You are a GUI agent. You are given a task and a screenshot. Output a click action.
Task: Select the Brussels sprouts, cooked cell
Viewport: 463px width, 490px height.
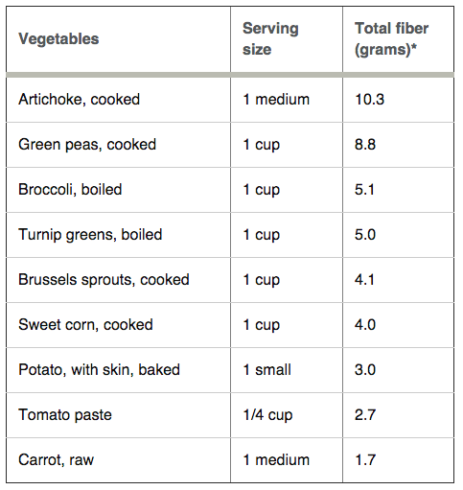(104, 280)
